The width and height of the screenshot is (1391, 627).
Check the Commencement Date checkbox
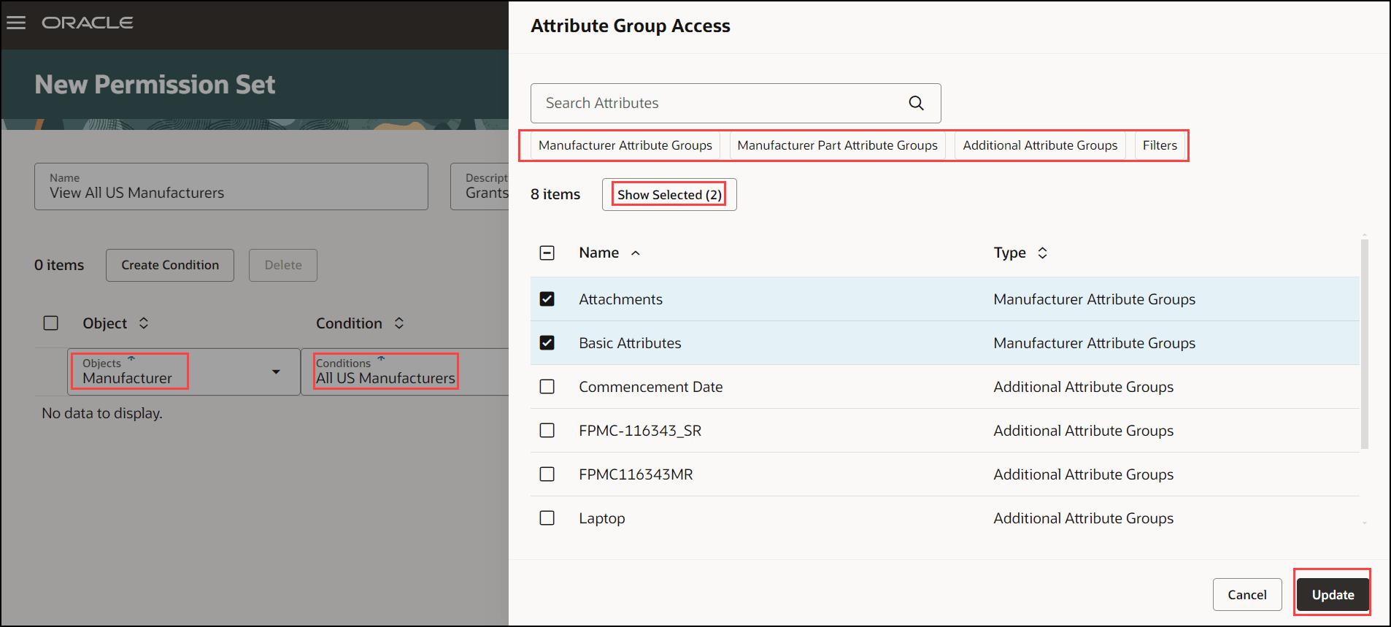(x=547, y=387)
